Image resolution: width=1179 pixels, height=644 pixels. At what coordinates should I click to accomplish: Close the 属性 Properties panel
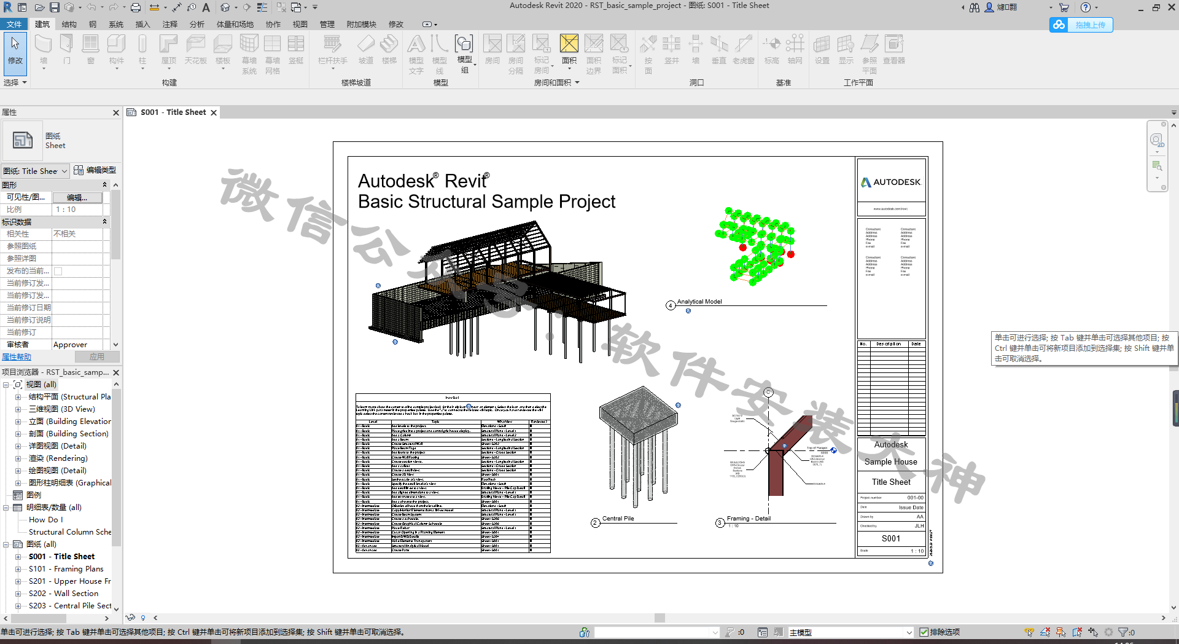click(x=116, y=112)
